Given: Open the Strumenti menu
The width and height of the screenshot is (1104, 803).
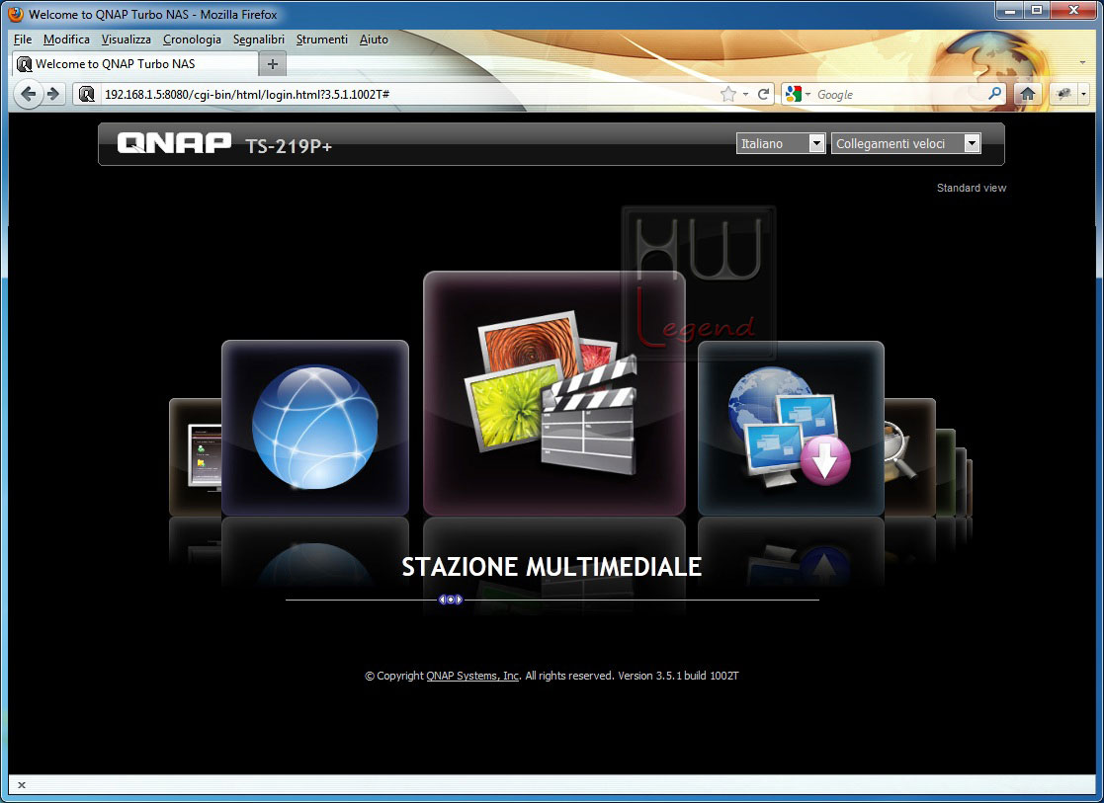Looking at the screenshot, I should tap(322, 40).
